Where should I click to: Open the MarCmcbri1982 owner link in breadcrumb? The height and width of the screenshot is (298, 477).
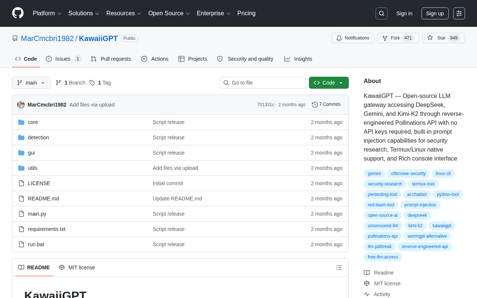[47, 38]
